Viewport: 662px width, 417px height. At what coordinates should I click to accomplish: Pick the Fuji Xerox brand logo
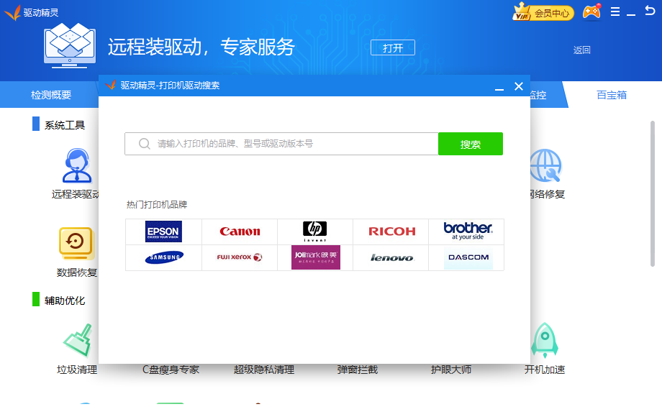pos(240,257)
